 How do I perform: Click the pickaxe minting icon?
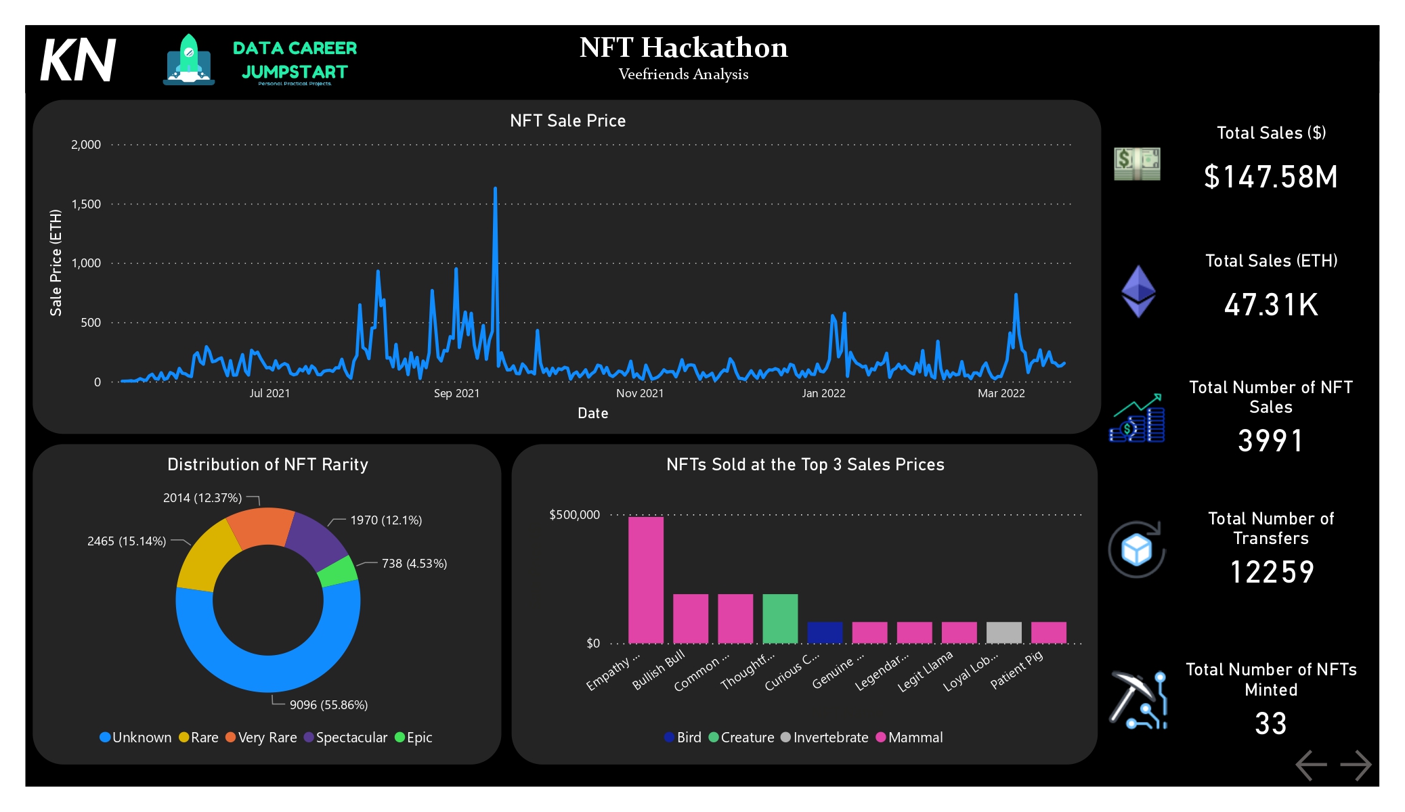pyautogui.click(x=1138, y=700)
